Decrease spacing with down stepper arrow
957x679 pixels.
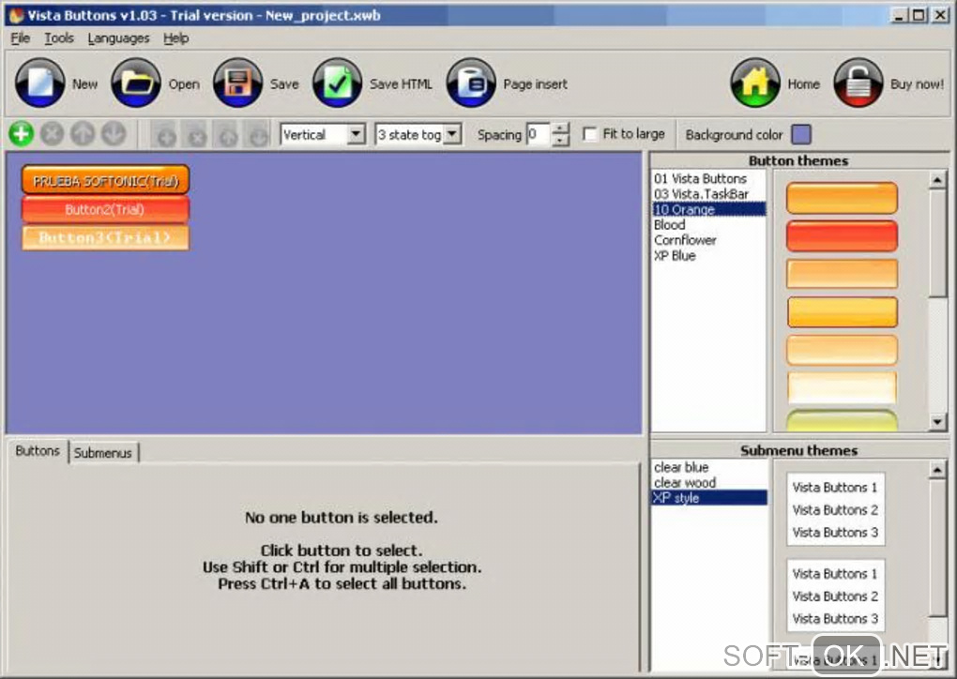[560, 141]
